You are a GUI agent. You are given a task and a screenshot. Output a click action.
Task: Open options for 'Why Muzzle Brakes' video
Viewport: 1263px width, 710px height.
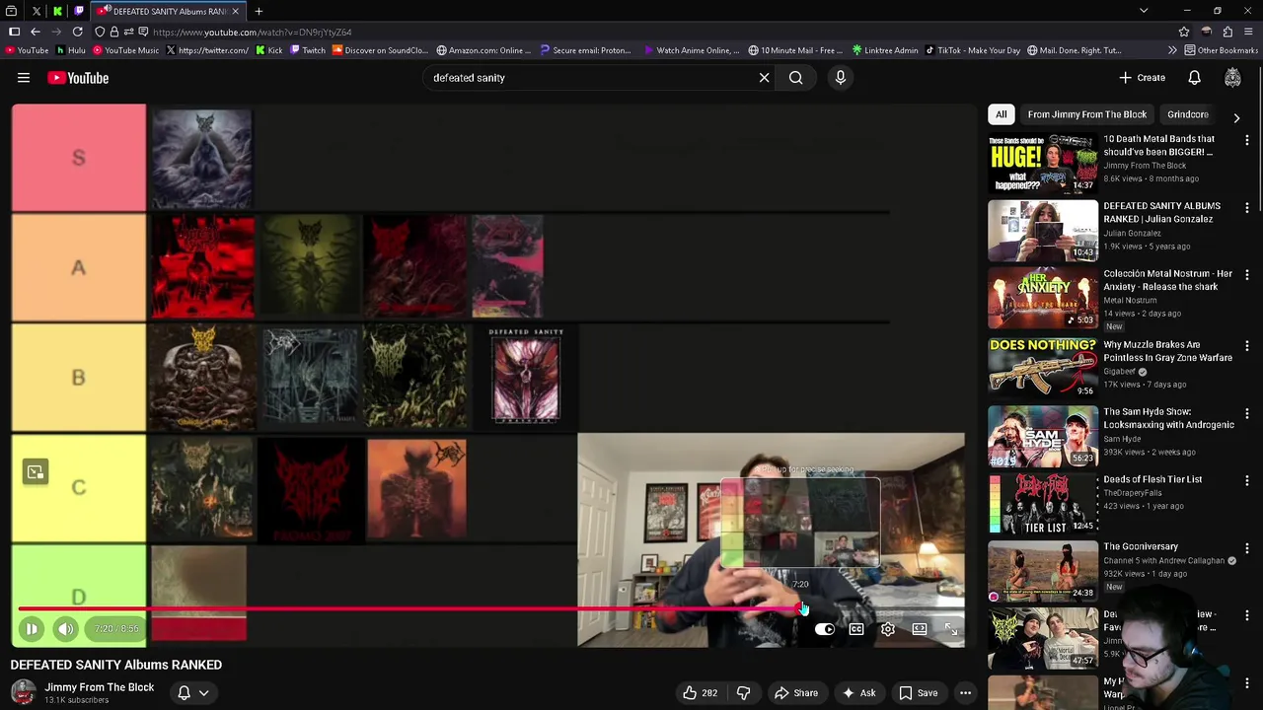(x=1246, y=346)
